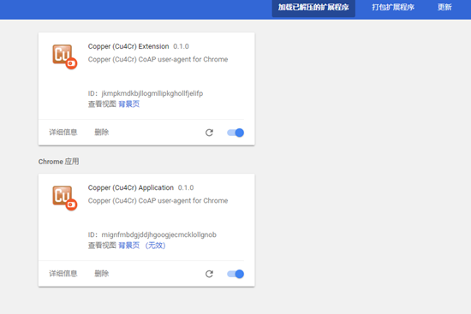Click the title Copper (Cu4Cr) Application

tap(131, 187)
